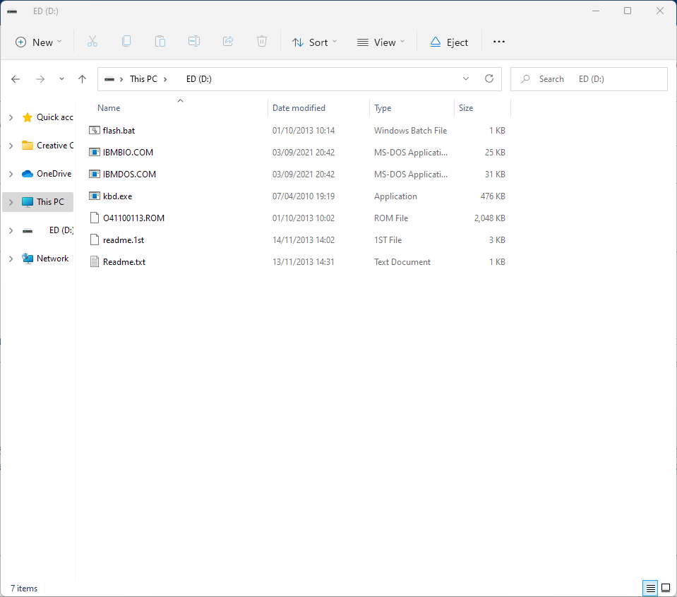677x597 pixels.
Task: Open the See more ellipsis menu
Action: (499, 42)
